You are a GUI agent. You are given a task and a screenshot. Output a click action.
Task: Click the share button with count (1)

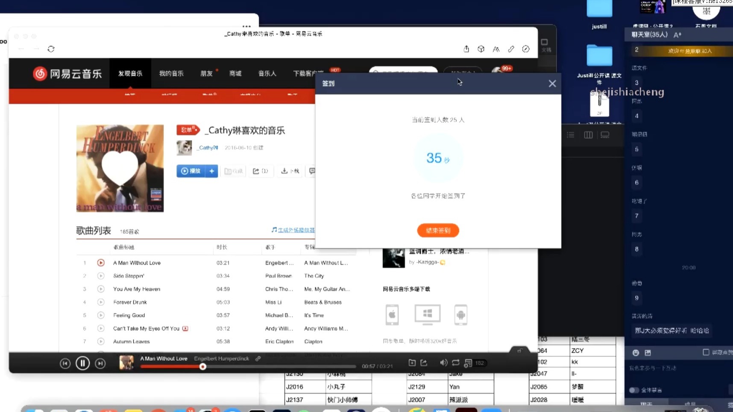(261, 171)
